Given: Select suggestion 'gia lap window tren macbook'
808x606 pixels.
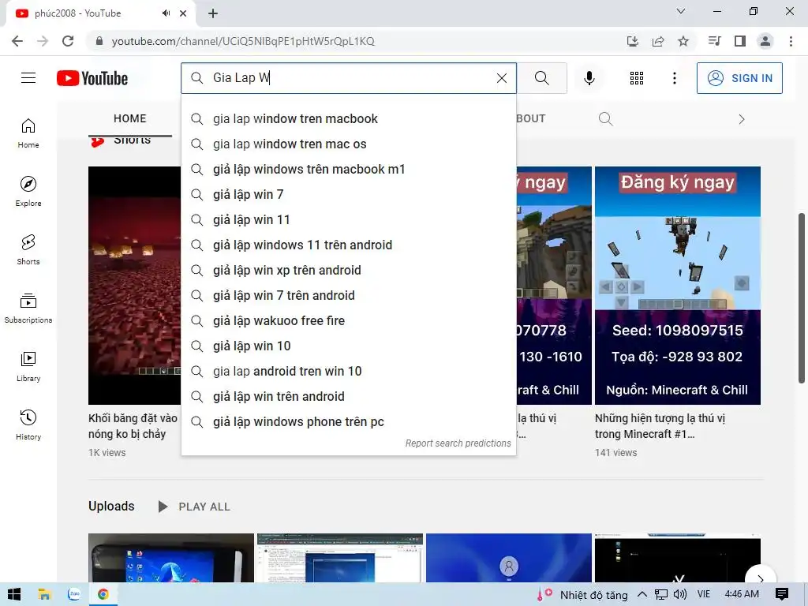Looking at the screenshot, I should pos(348,118).
